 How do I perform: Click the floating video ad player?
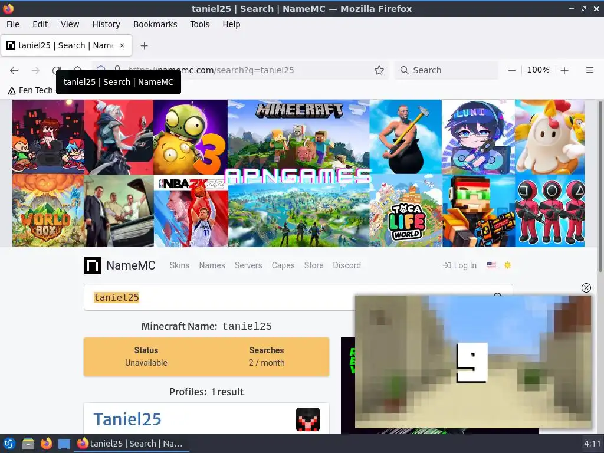point(473,362)
